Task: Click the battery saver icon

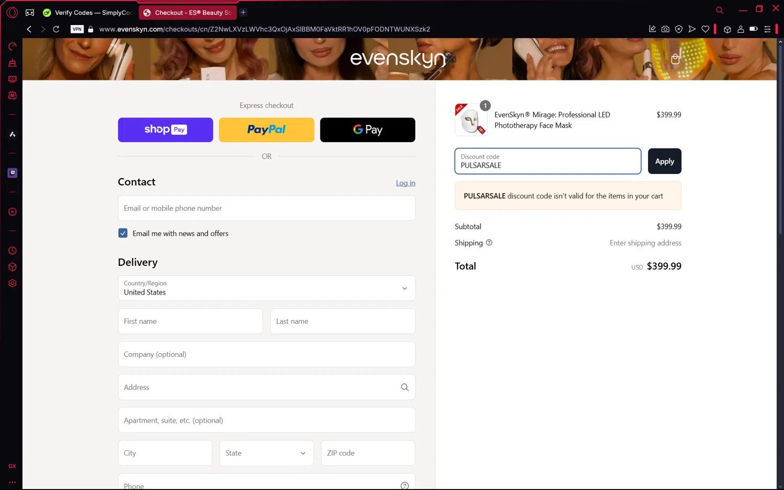Action: [754, 29]
